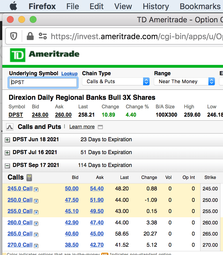Click the Lookup link
This screenshot has width=223, height=255.
(x=69, y=73)
